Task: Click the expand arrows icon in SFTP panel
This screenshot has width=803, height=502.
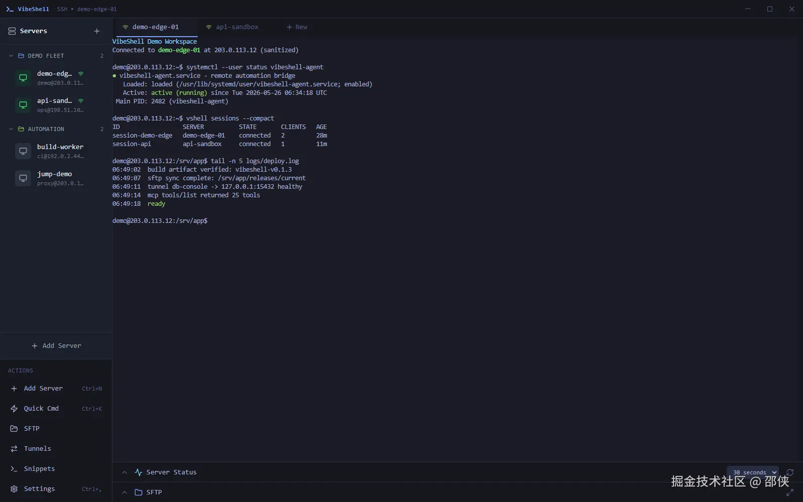Action: pyautogui.click(x=790, y=492)
